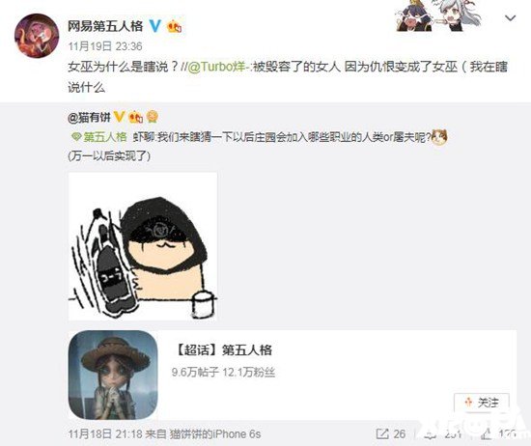The image size is (531, 446).
Task: Open the @猫有饼 user link
Action: pos(89,117)
